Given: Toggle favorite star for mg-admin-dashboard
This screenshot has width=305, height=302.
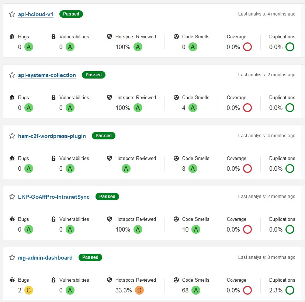Looking at the screenshot, I should pos(12,258).
